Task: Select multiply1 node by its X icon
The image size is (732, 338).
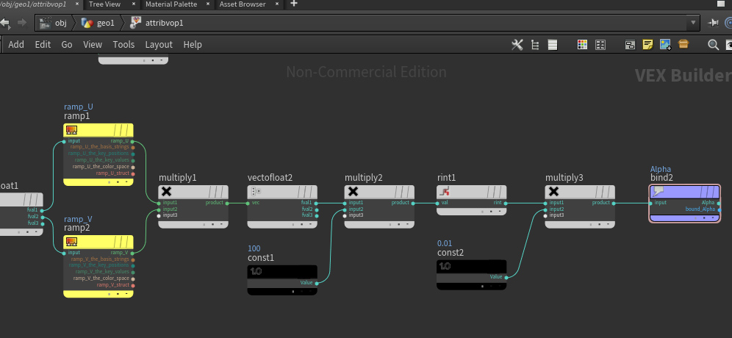Action: [166, 191]
